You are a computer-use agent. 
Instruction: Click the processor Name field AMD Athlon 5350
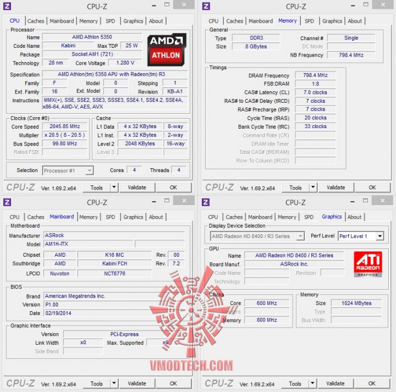pyautogui.click(x=92, y=37)
